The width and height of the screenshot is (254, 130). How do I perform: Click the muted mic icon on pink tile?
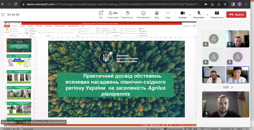(230, 62)
